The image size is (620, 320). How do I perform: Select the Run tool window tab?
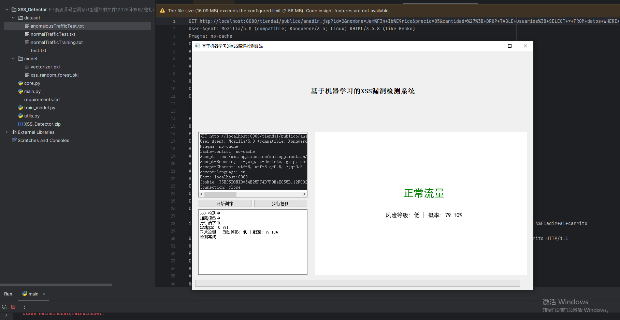coord(8,294)
